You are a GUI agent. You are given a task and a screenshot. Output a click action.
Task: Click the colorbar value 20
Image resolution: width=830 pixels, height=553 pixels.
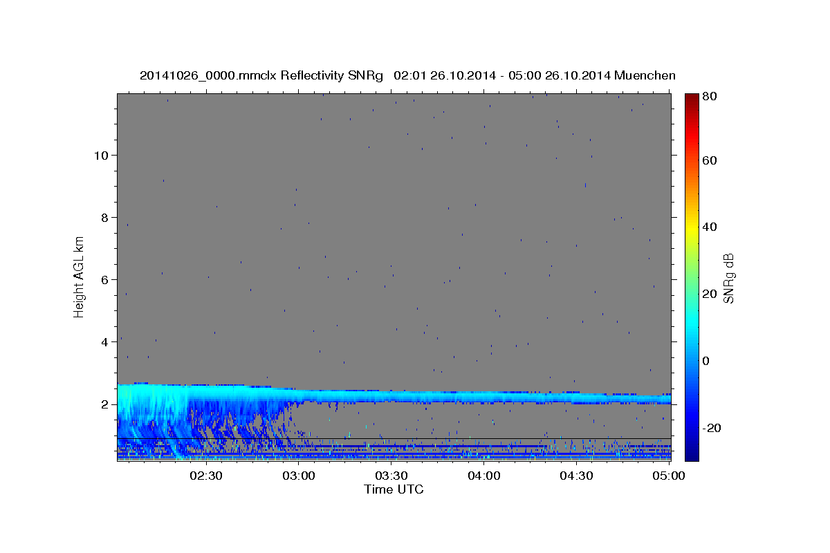(711, 294)
